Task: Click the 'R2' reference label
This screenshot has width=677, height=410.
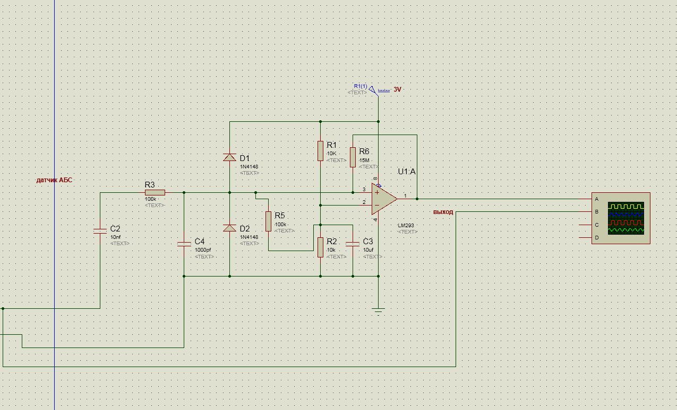Action: coord(332,241)
